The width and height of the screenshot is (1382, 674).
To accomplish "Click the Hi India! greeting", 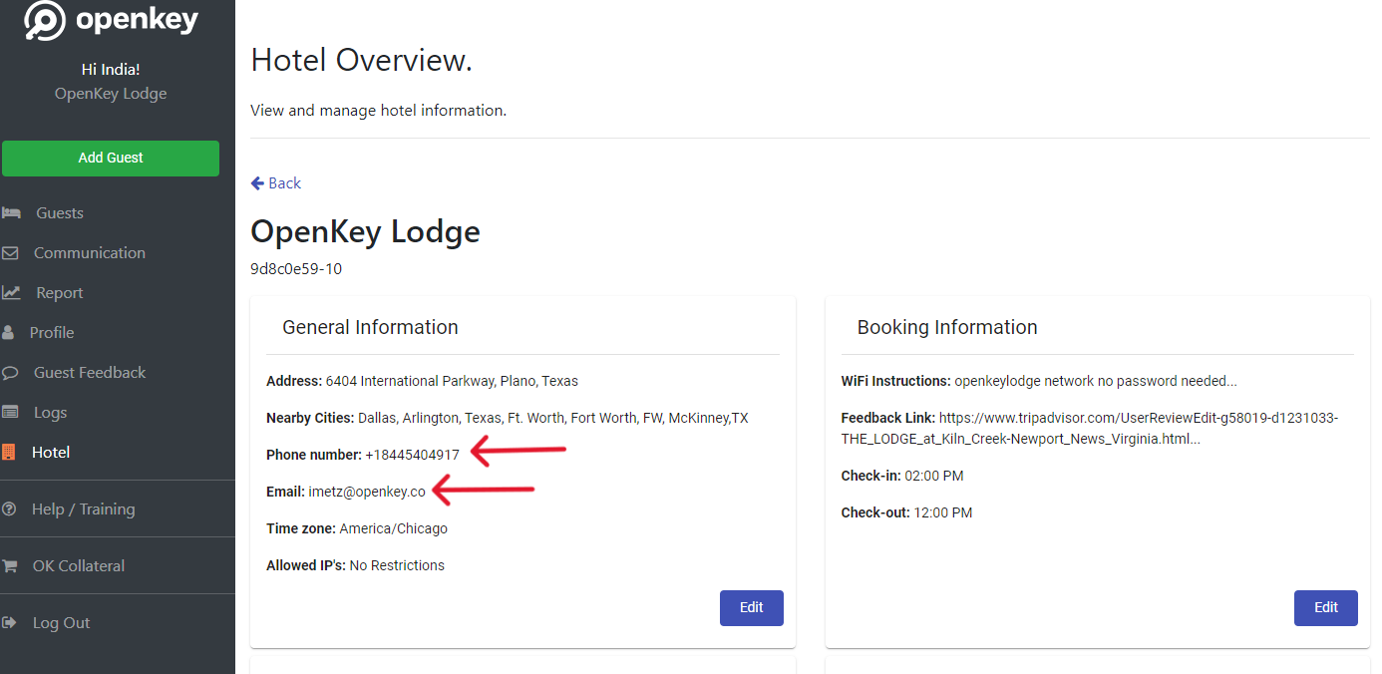I will (111, 70).
